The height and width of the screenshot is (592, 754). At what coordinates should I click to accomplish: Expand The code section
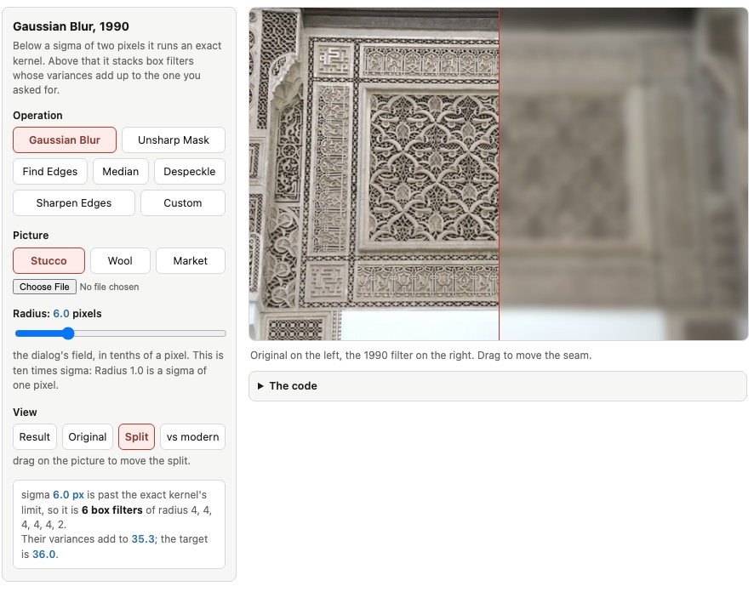pyautogui.click(x=498, y=386)
